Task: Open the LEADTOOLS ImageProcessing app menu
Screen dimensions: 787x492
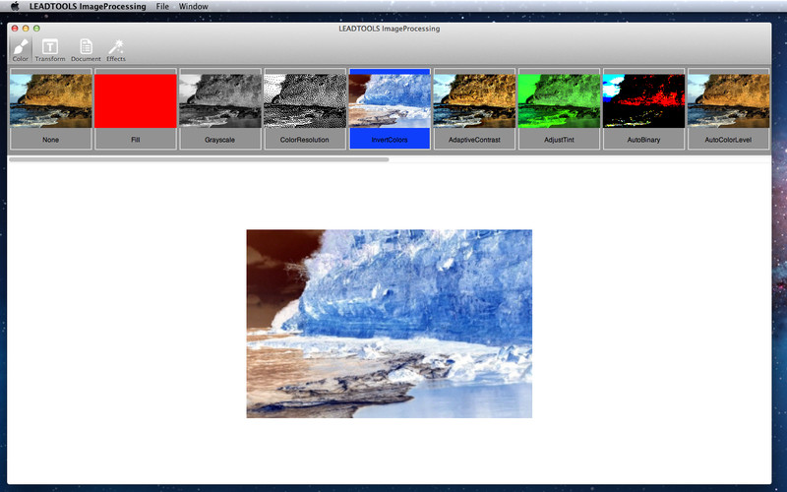Action: tap(88, 7)
